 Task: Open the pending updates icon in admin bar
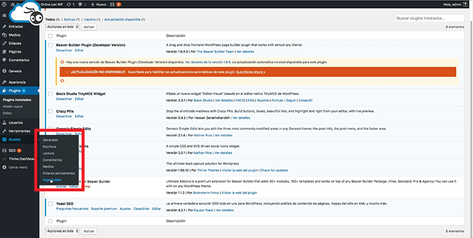69,5
